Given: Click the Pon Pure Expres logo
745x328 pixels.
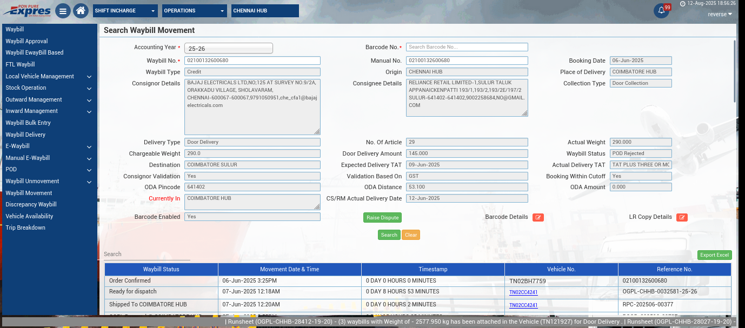Looking at the screenshot, I should [26, 10].
